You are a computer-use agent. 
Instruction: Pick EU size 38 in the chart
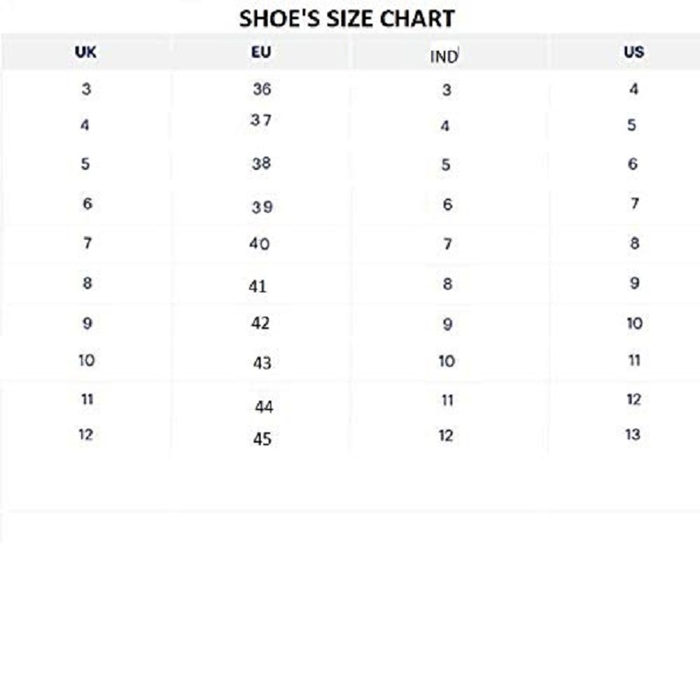[261, 164]
